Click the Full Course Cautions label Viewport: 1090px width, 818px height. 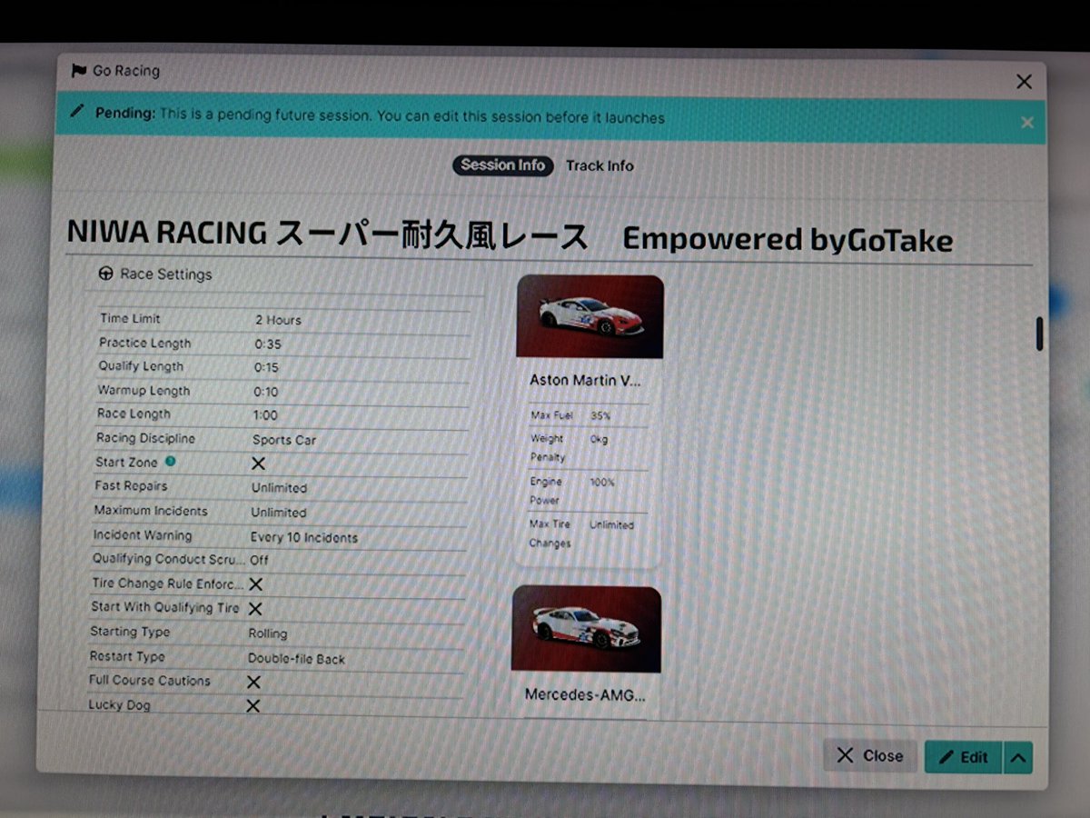(x=149, y=680)
